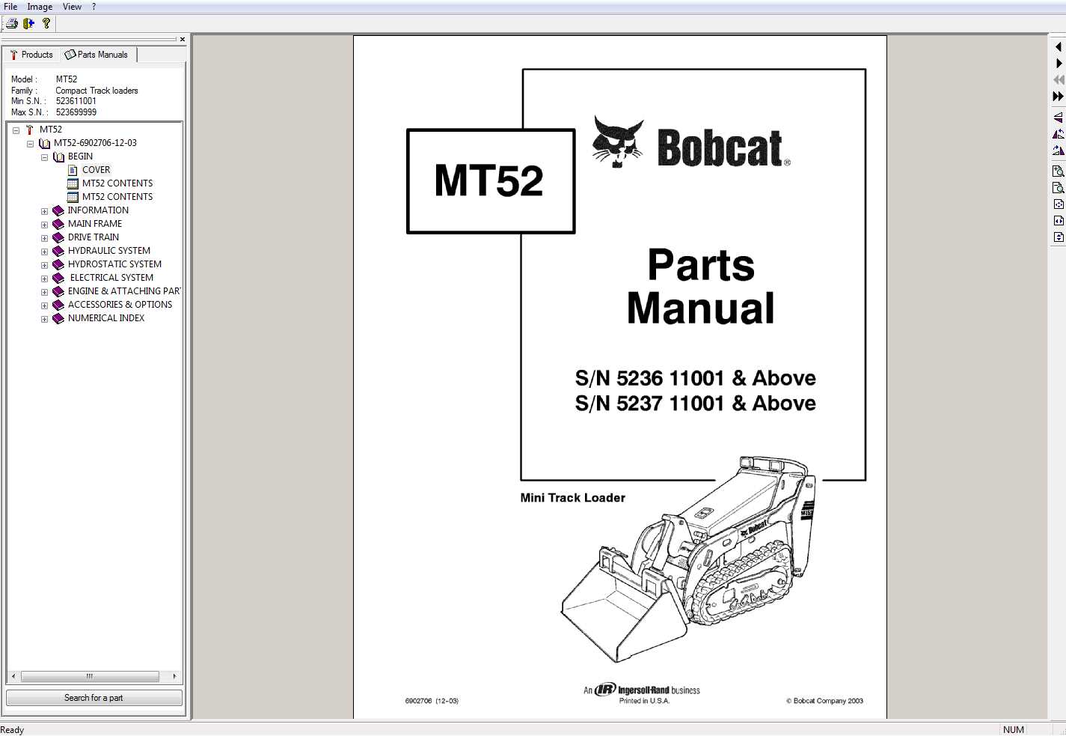Screen dimensions: 1066x736
Task: Switch to the Parts Manuals tab
Action: 97,55
